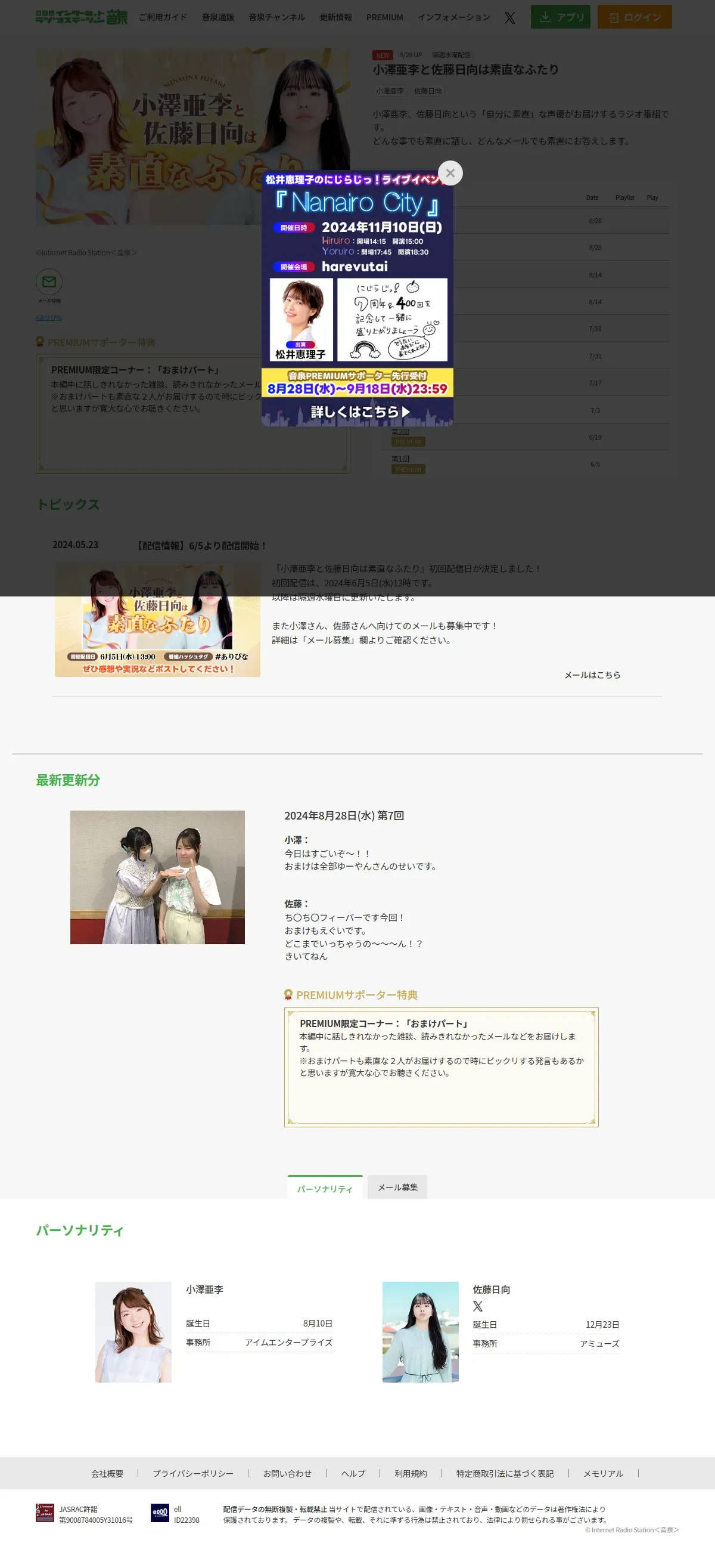Click the 8/28 date in top episode row
The height and width of the screenshot is (1549, 715).
pyautogui.click(x=595, y=221)
